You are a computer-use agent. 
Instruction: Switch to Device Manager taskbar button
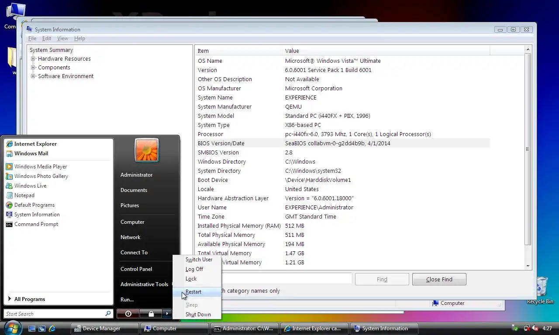coord(104,328)
